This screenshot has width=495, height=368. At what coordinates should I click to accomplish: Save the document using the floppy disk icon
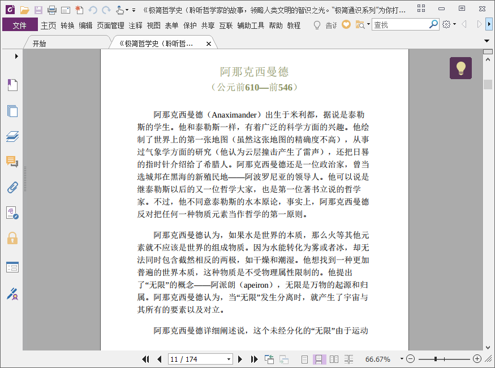[x=38, y=10]
